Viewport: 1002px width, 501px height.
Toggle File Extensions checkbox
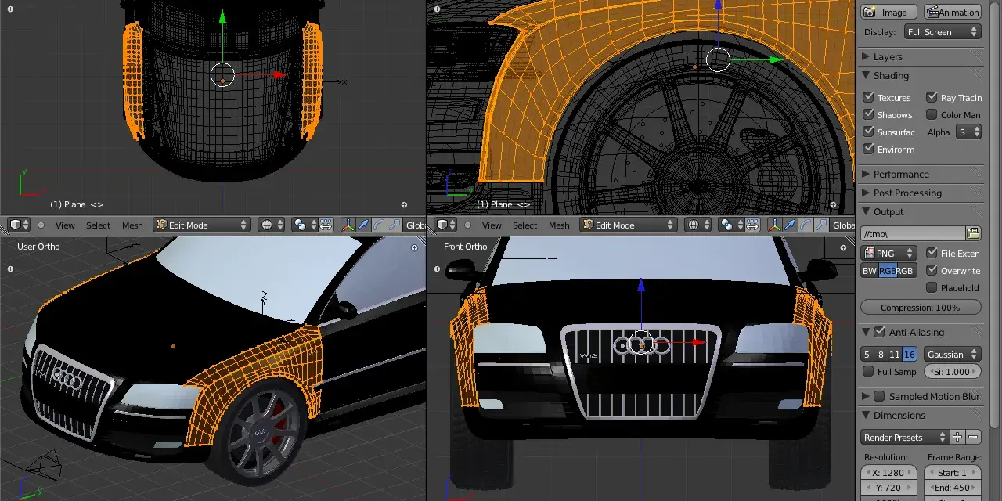coord(932,253)
